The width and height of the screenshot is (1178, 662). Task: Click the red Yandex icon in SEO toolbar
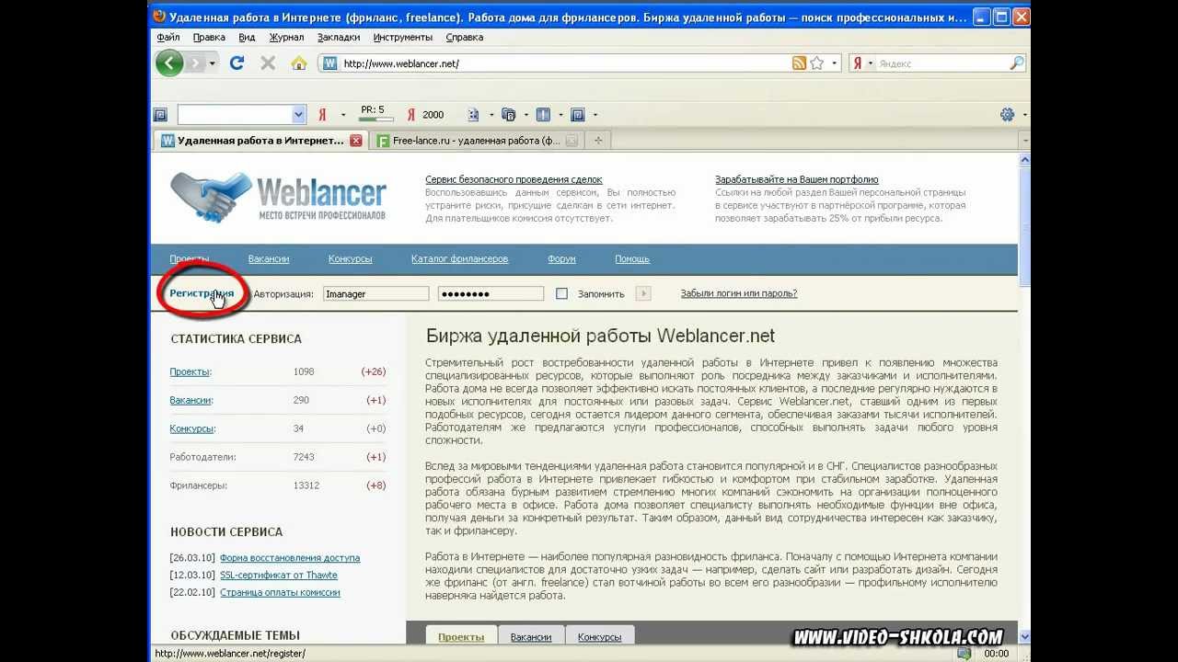(323, 115)
